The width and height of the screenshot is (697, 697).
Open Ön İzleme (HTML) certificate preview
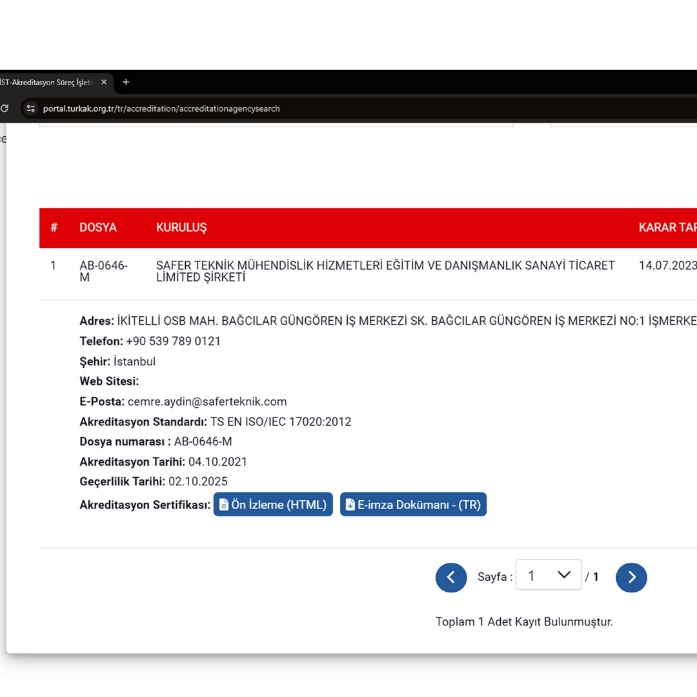click(x=273, y=505)
